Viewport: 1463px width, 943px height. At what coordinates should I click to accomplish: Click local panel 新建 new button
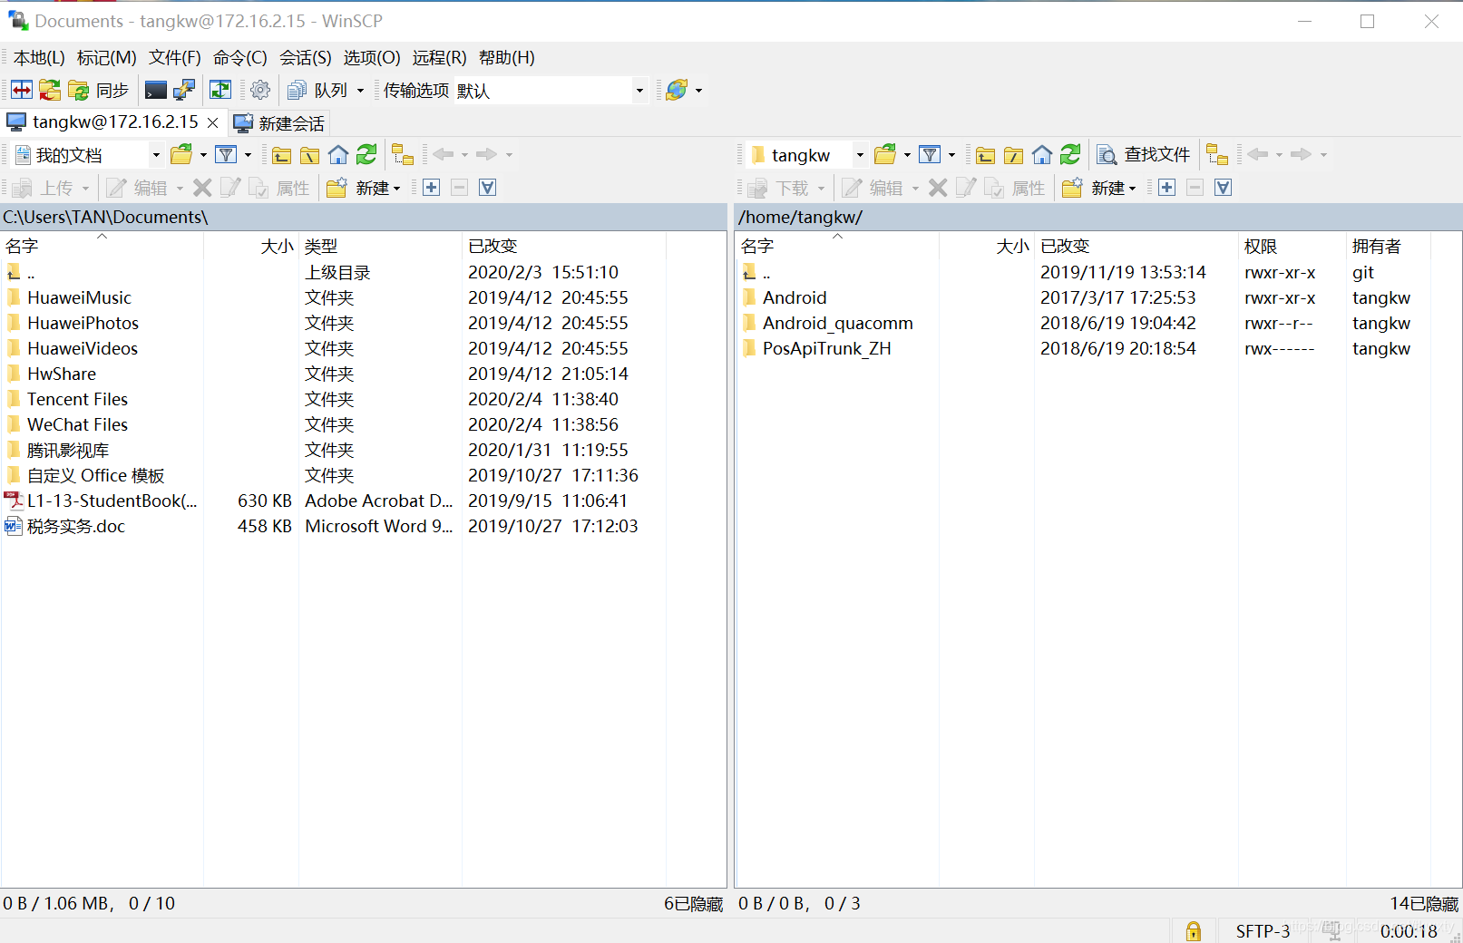coord(364,188)
